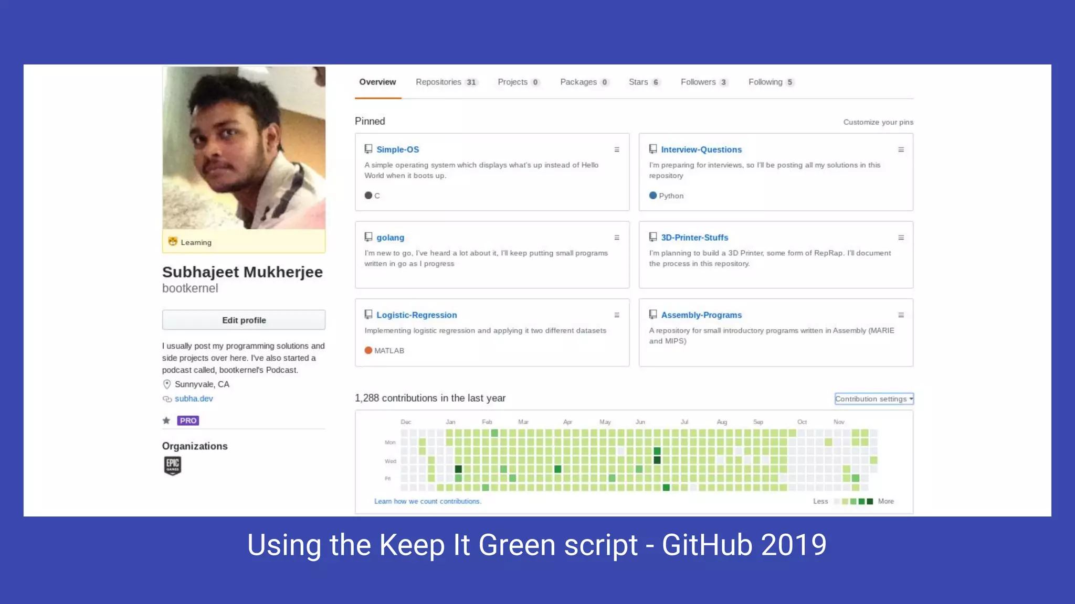The image size is (1075, 604).
Task: Click Learn how we count contributions
Action: [428, 501]
